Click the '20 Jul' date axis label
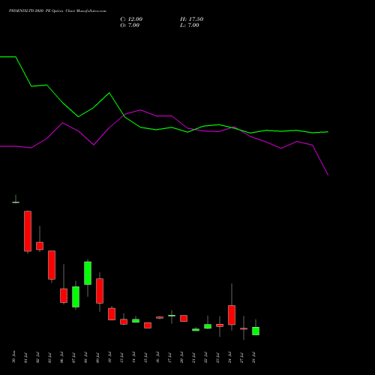The image size is (375, 375). [181, 358]
